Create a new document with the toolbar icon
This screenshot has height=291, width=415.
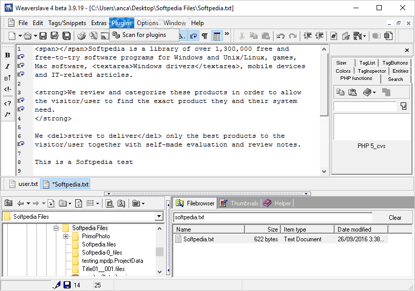(x=12, y=36)
